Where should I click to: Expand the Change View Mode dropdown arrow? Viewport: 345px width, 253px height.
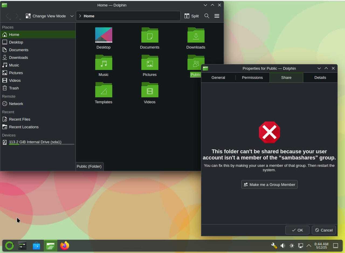pos(72,16)
